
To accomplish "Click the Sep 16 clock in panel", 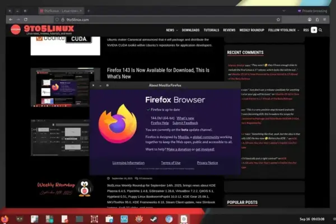I will (x=312, y=219).
